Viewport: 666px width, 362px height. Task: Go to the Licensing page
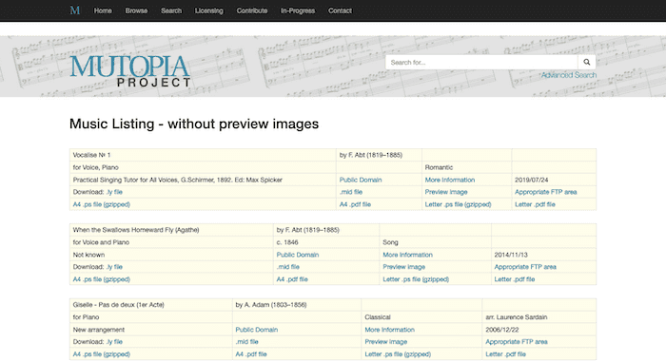[209, 10]
